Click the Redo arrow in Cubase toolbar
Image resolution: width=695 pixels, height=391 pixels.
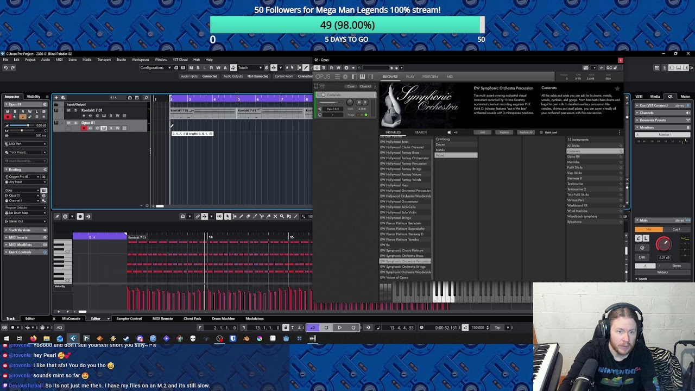pos(12,68)
